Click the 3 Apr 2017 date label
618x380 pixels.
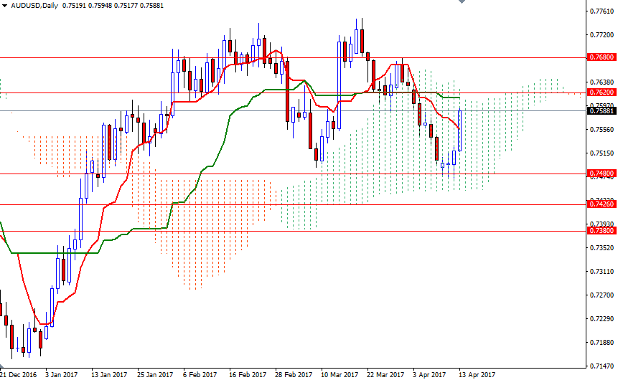click(429, 374)
